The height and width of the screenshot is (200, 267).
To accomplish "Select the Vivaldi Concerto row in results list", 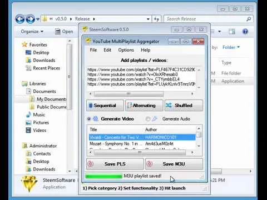I will (142, 137).
